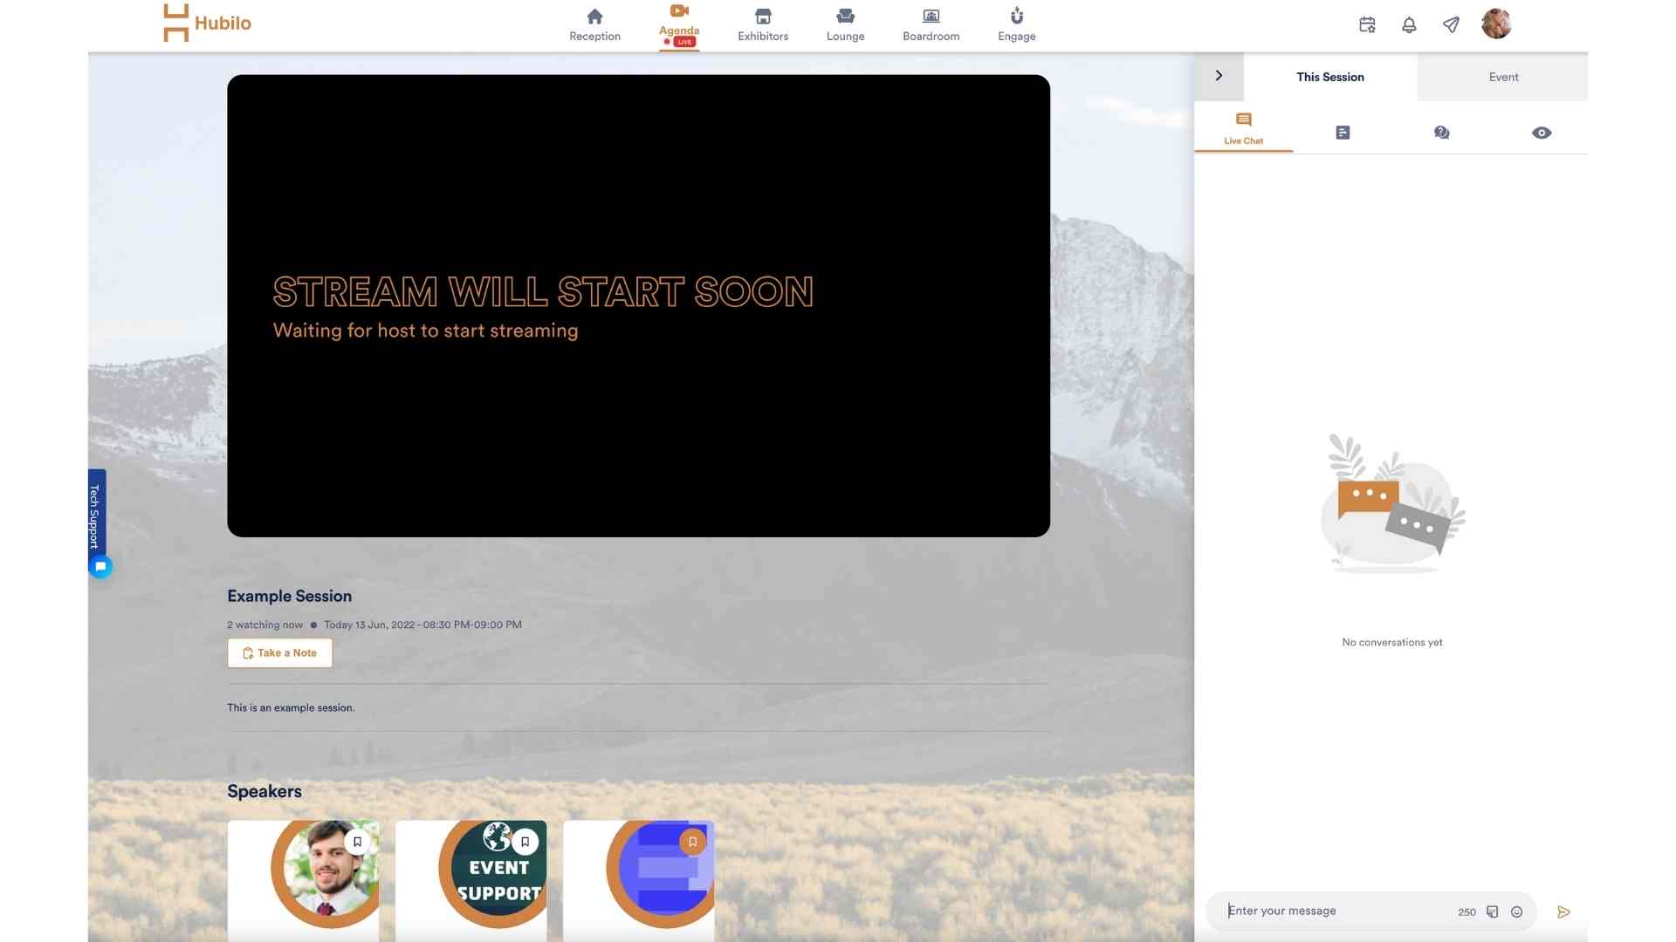Open the polls icon in session panel

pos(1343,133)
